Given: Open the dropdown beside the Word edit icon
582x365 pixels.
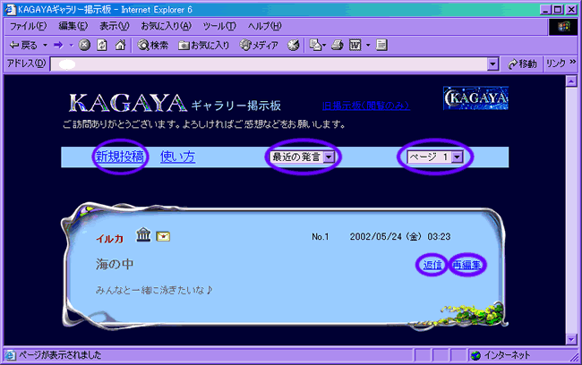Looking at the screenshot, I should coord(368,46).
